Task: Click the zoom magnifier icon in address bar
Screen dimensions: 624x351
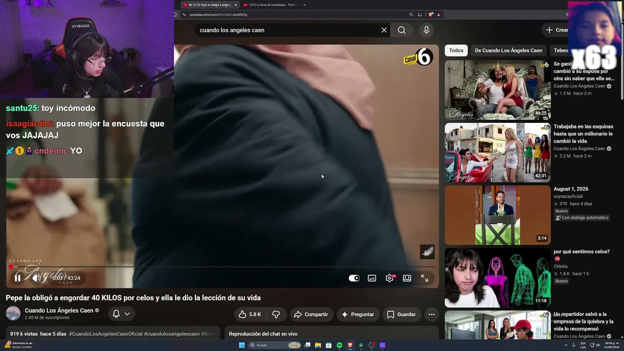Action: (x=411, y=15)
